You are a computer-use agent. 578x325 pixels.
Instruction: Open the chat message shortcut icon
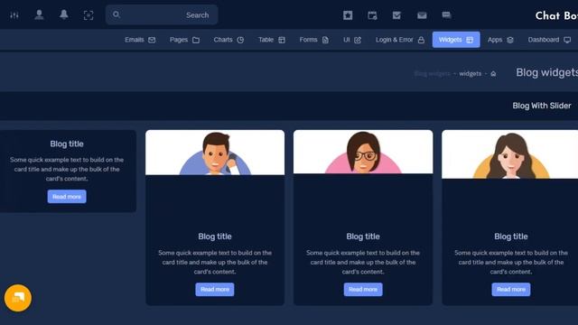pyautogui.click(x=446, y=15)
